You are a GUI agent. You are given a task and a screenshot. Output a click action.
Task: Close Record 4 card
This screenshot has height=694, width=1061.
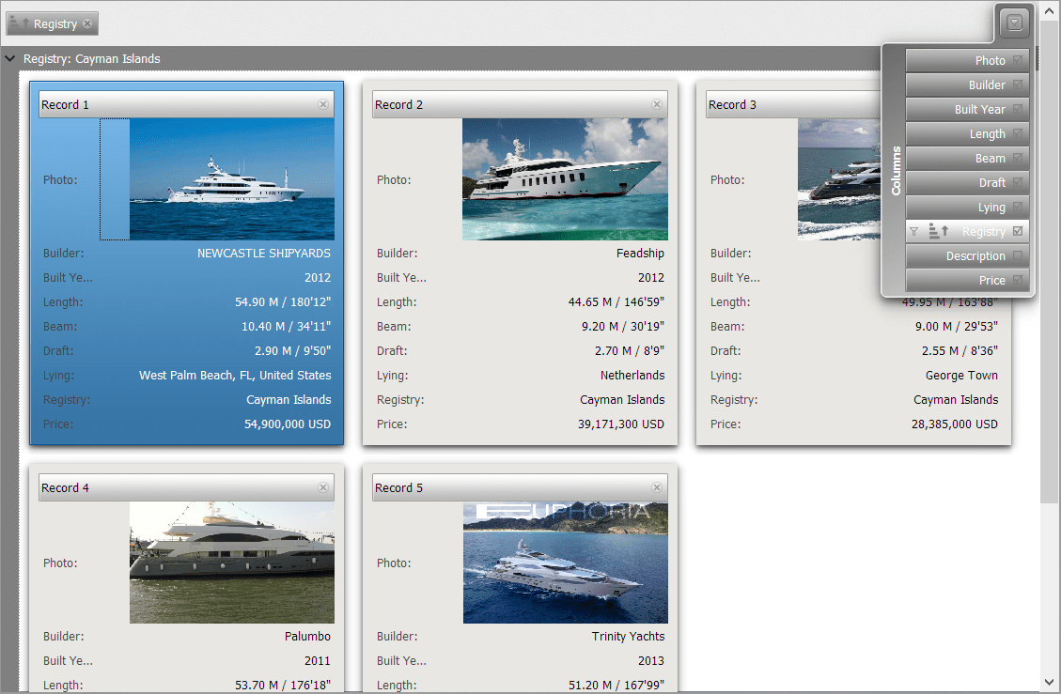(323, 487)
